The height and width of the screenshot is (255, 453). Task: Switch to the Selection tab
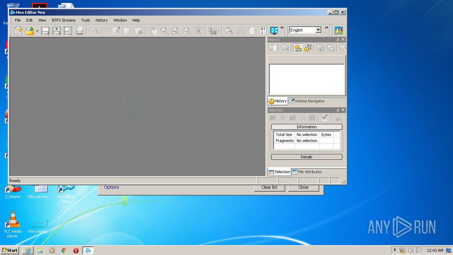click(x=279, y=172)
